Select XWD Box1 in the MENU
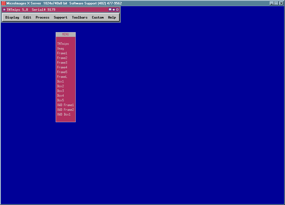The width and height of the screenshot is (285, 205). 64,114
